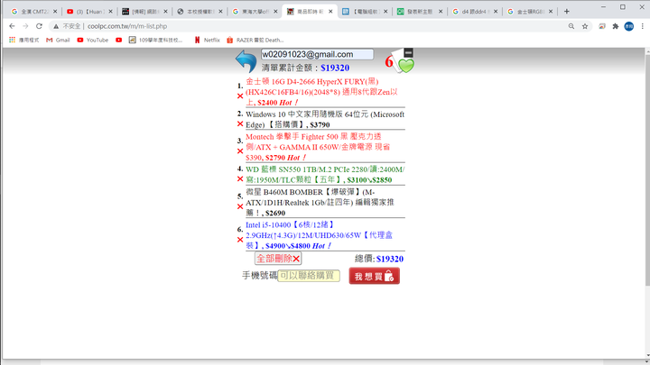Close the d4 跟 ddr4 tab
This screenshot has width=650, height=365.
pyautogui.click(x=496, y=12)
